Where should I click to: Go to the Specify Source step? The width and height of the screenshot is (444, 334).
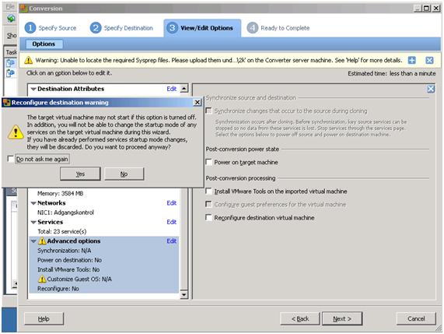(51, 28)
